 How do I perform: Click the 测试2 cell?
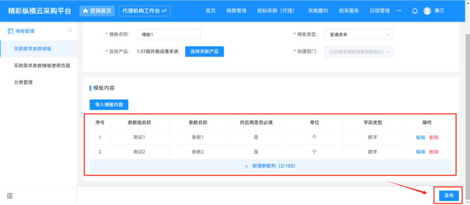(x=139, y=152)
